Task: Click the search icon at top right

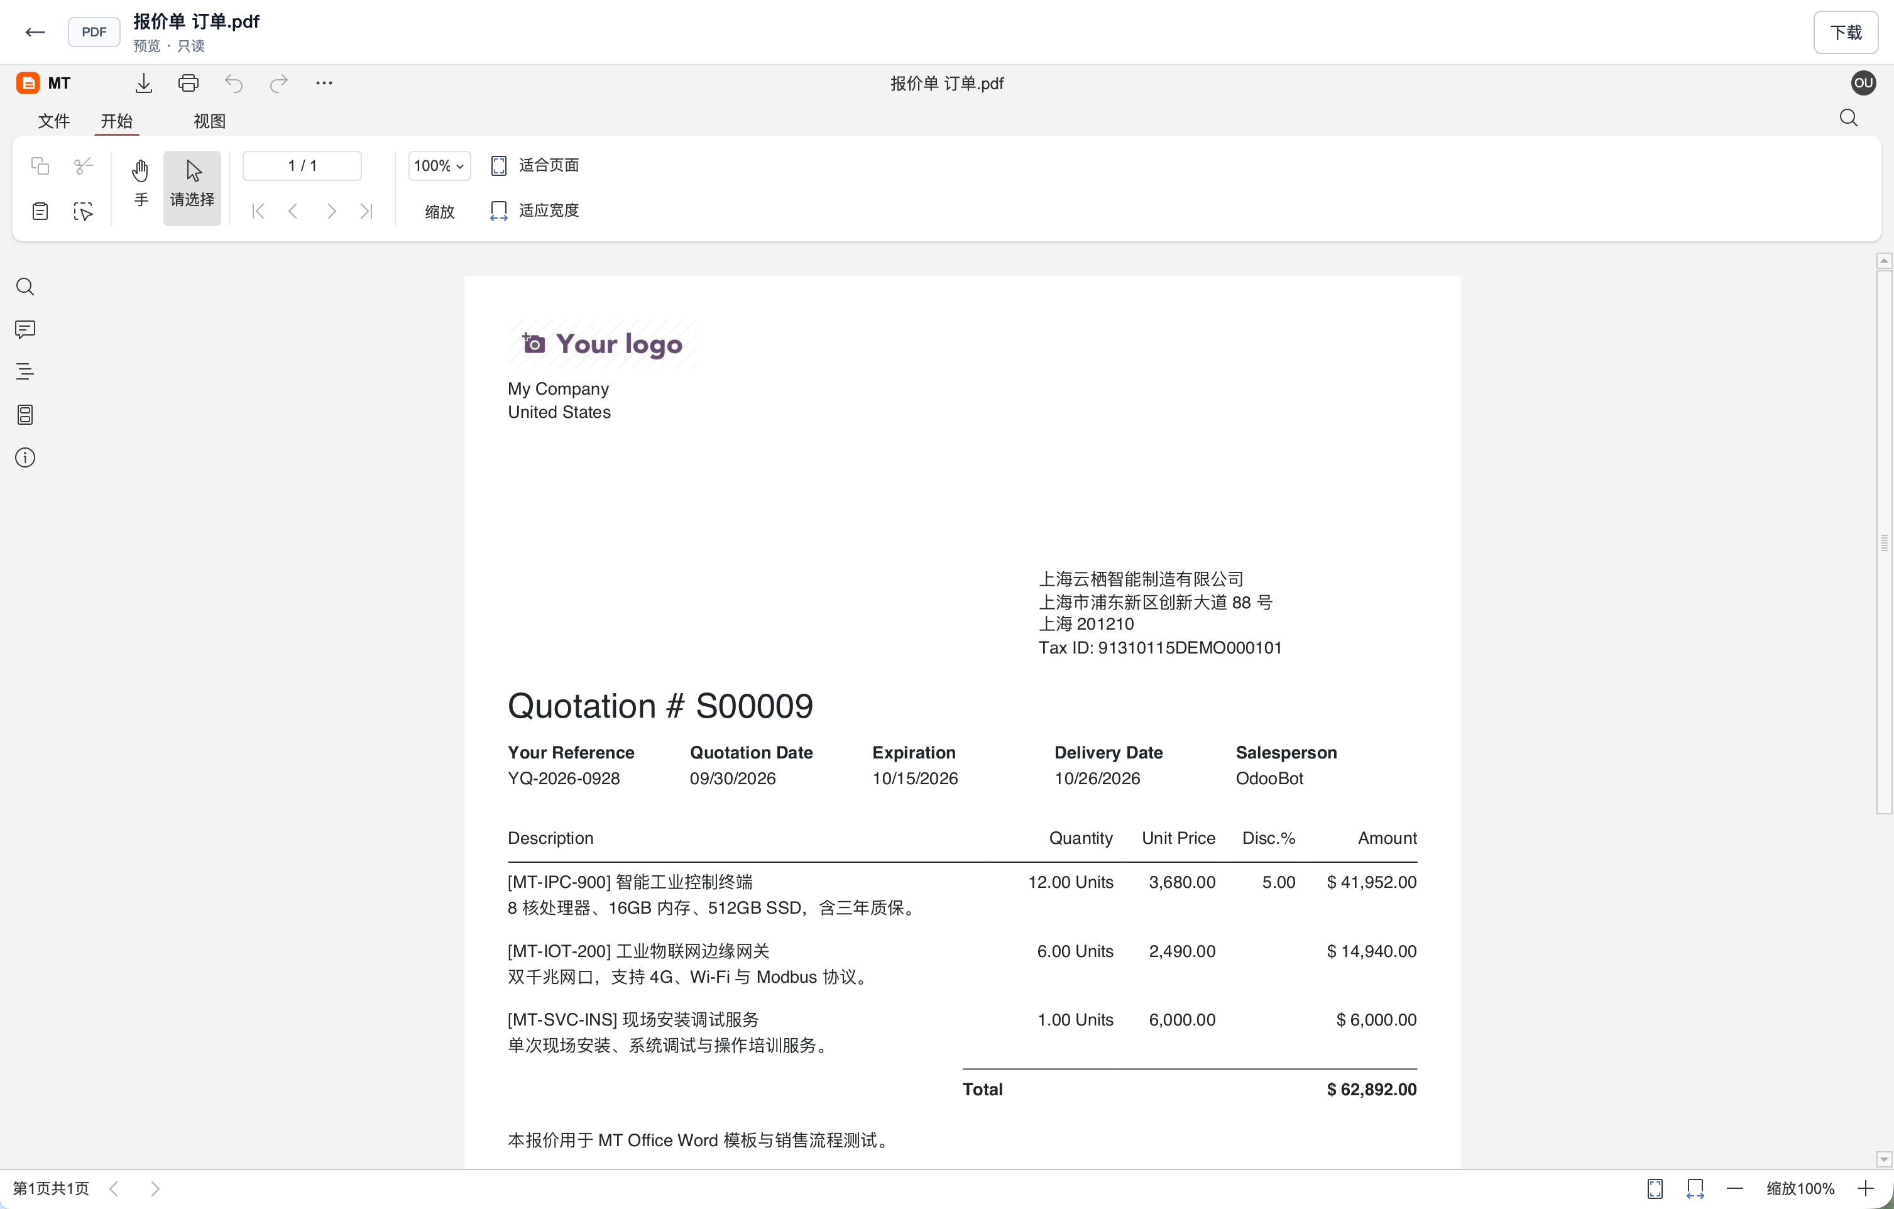Action: [x=1848, y=118]
